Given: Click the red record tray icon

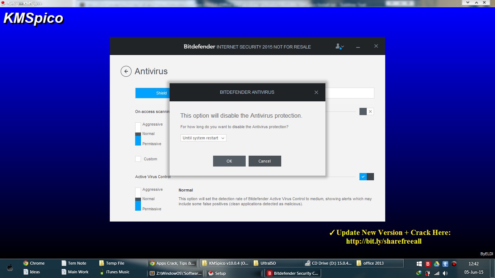Looking at the screenshot, I should tap(454, 264).
